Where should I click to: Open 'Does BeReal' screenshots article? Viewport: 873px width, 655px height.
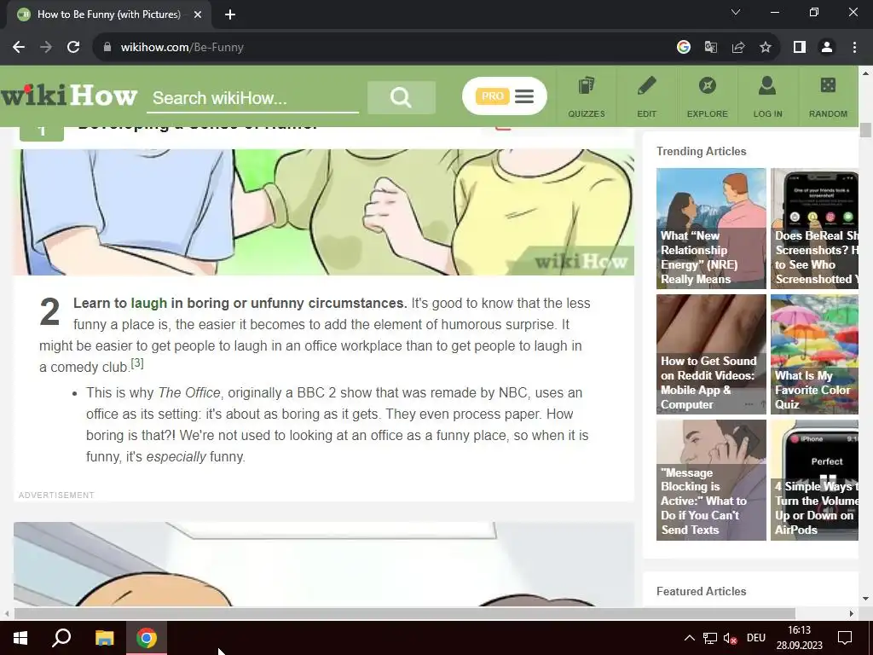coord(814,229)
